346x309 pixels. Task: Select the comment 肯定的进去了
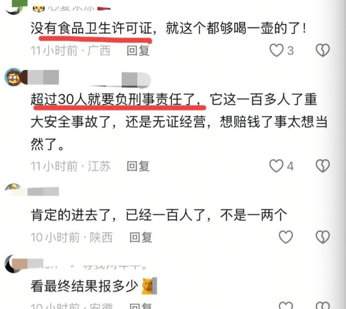coord(159,215)
